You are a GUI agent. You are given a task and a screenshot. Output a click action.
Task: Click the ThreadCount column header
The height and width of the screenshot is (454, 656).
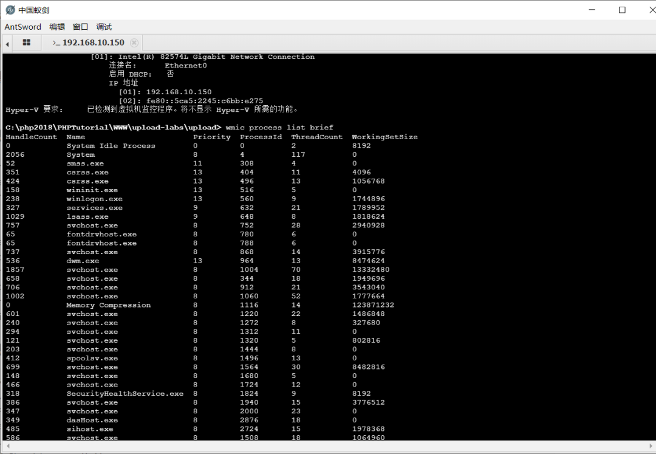pos(316,137)
